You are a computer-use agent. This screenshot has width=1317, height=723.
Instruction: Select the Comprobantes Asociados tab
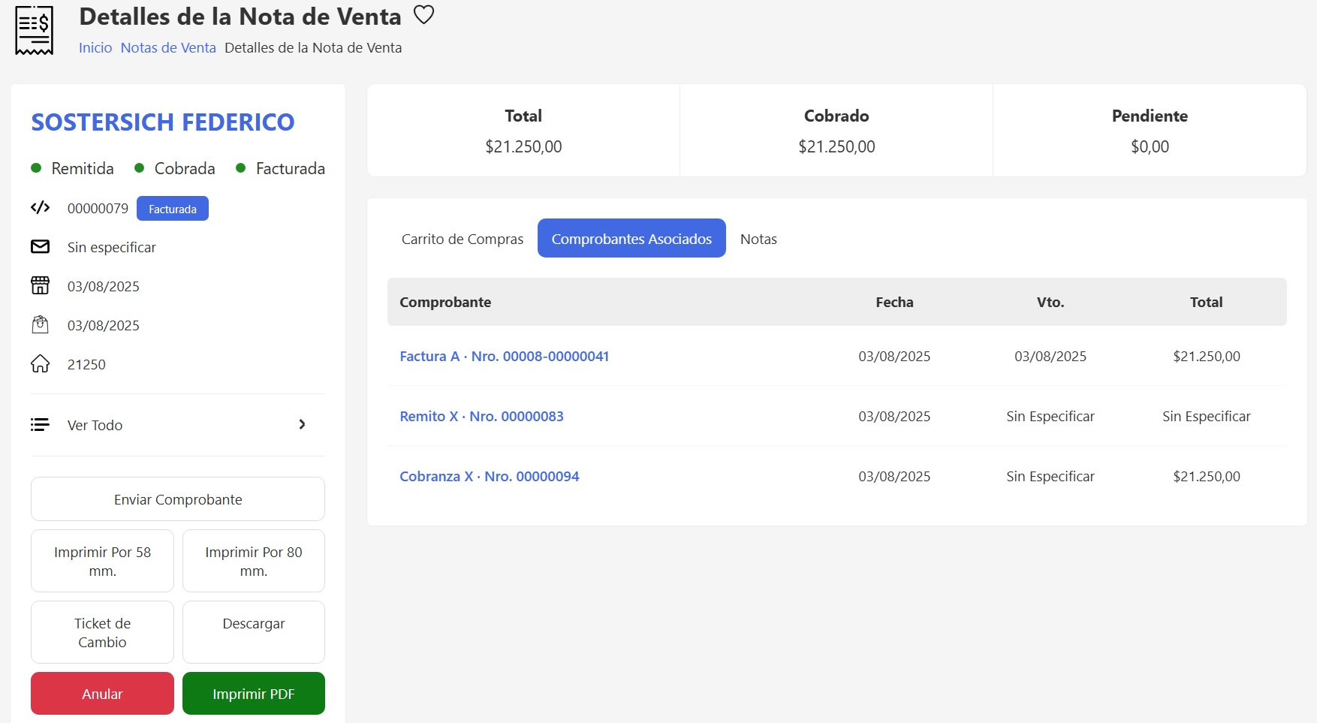click(x=631, y=239)
